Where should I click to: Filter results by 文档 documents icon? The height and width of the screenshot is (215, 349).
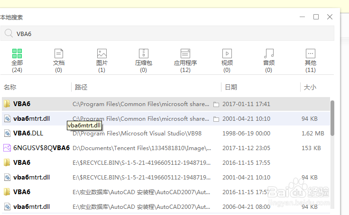pyautogui.click(x=59, y=54)
